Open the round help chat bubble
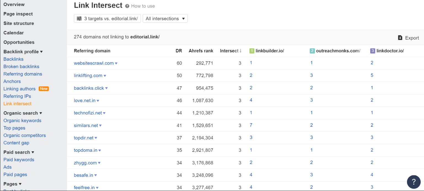Screen dimensions: 424x191 pyautogui.click(x=414, y=182)
